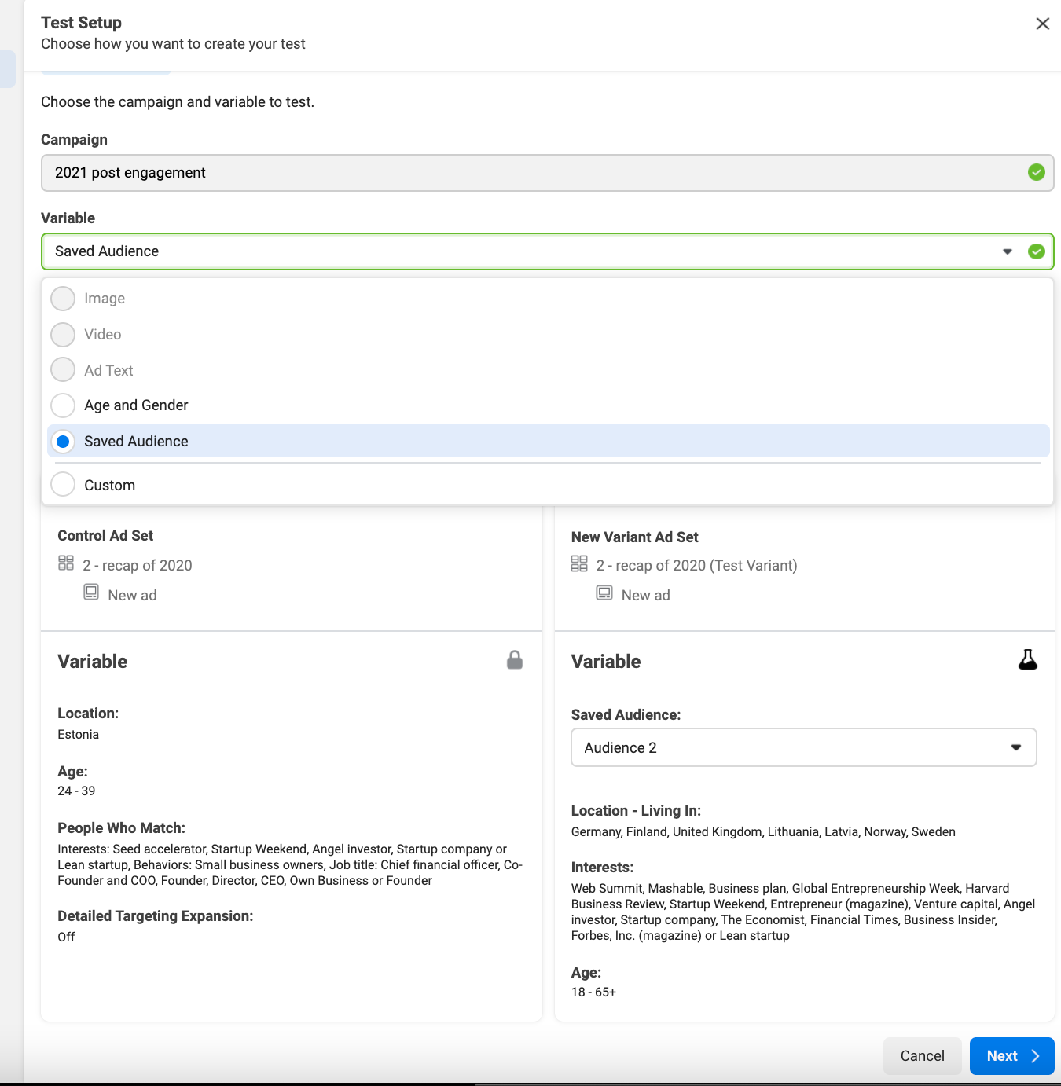
Task: Choose the Custom variable radio option
Action: [x=63, y=485]
